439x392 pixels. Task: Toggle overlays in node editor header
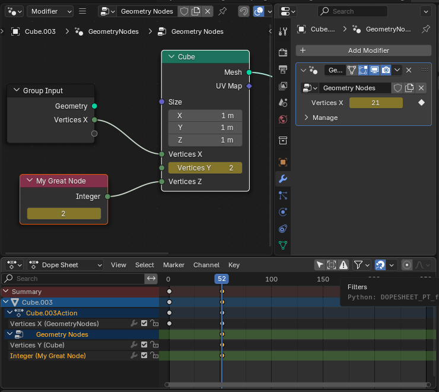(x=259, y=11)
